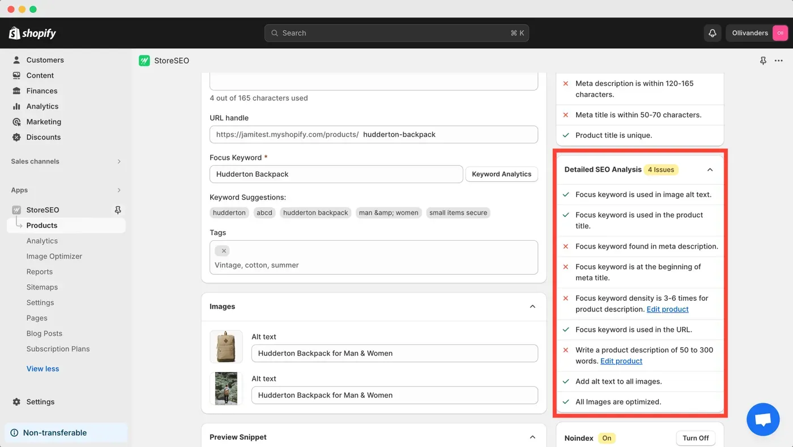The image size is (793, 447).
Task: Open the Ollivanders account menu
Action: click(757, 33)
